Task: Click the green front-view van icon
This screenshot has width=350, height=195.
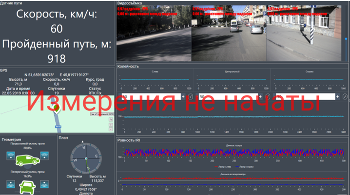Action: click(x=27, y=187)
